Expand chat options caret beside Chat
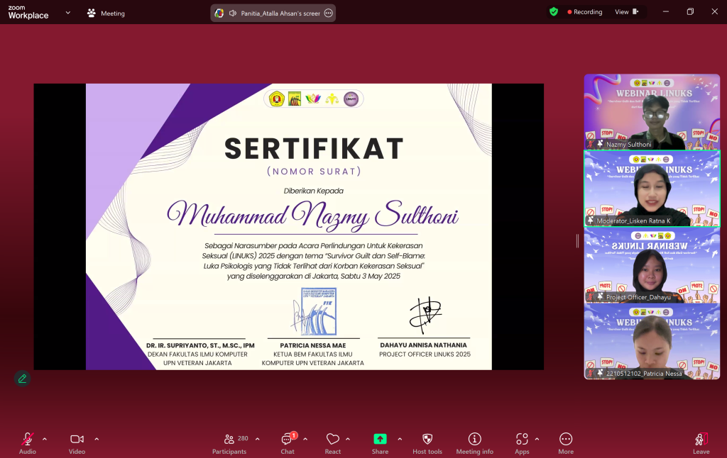The image size is (727, 458). [x=305, y=439]
